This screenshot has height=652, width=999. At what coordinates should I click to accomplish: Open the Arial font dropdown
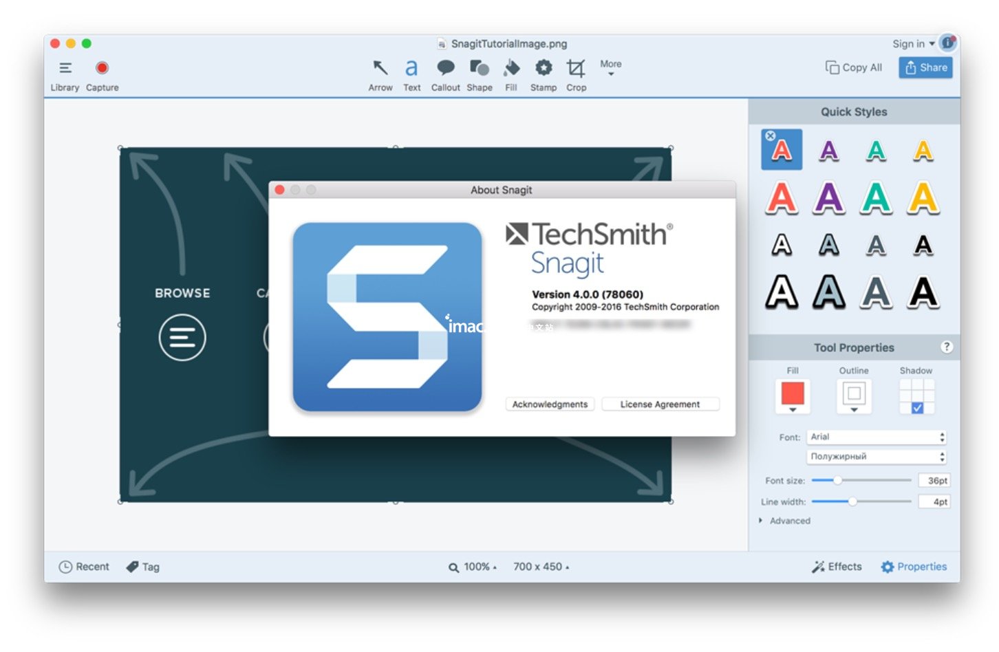coord(877,437)
